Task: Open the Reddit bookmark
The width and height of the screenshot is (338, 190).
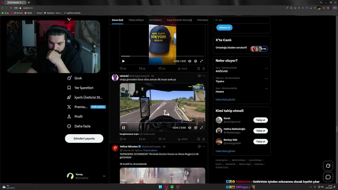Action: tap(28, 13)
